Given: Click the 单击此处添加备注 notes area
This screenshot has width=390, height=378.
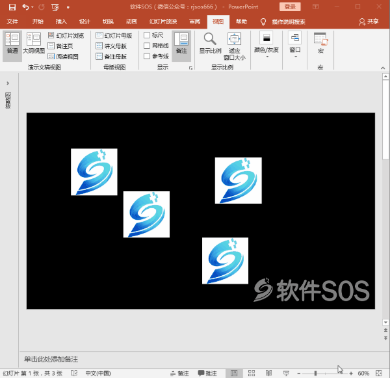Looking at the screenshot, I should [x=51, y=359].
